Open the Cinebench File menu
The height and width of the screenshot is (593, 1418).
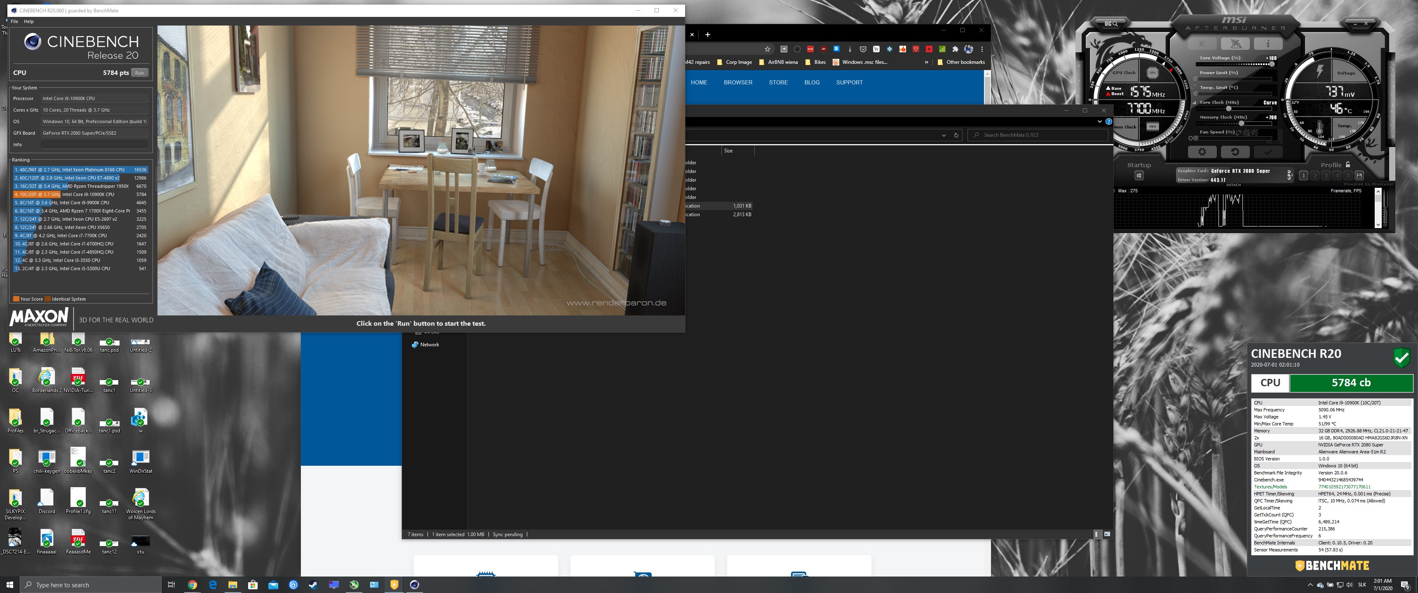click(14, 21)
